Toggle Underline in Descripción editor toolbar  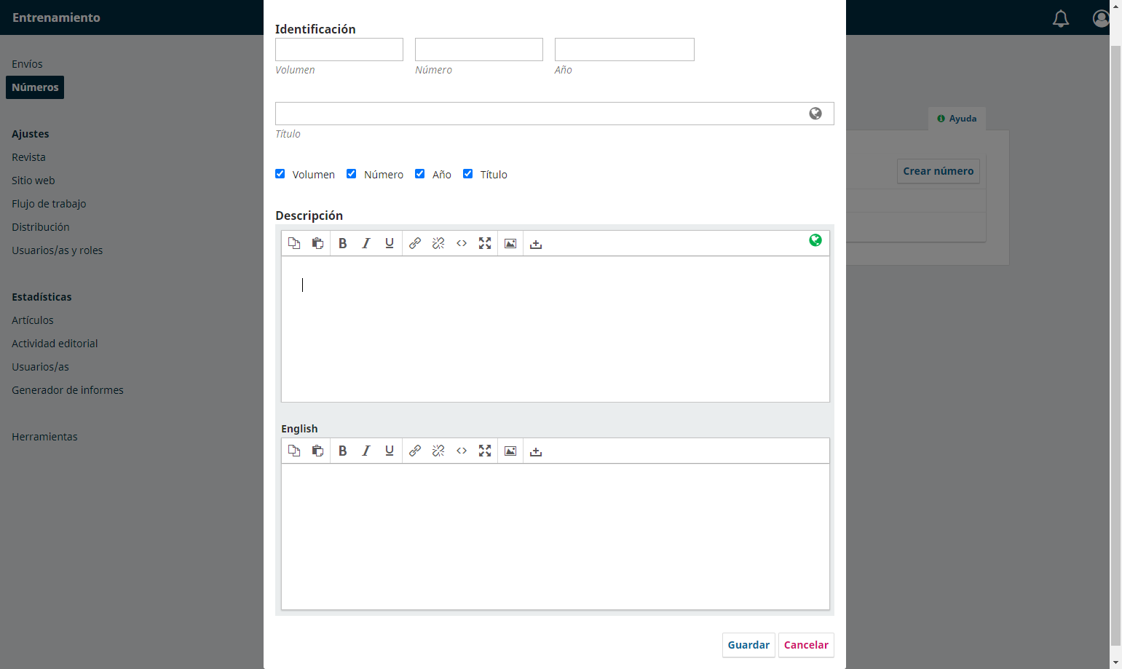point(390,243)
